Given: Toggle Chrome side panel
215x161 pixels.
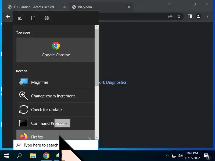Looking at the screenshot, I should click(190, 17).
